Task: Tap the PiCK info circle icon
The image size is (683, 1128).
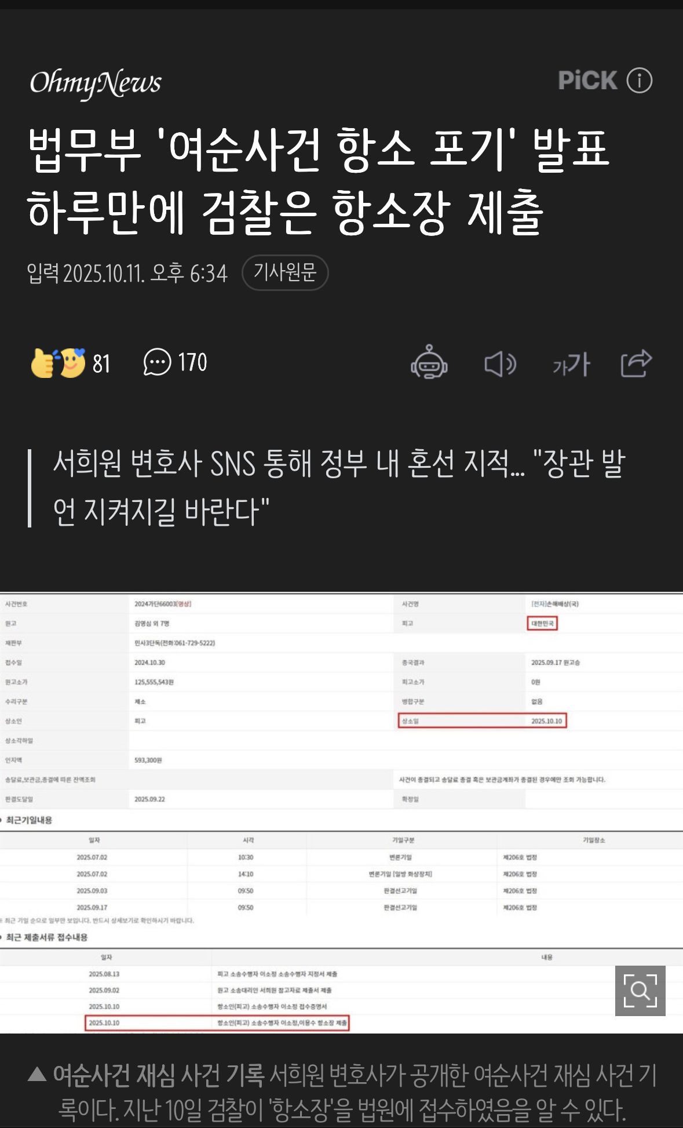Action: coord(640,81)
